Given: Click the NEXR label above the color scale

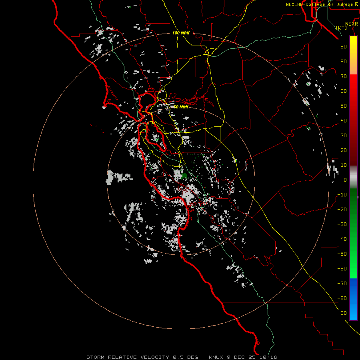Looking at the screenshot, I should (x=352, y=24).
